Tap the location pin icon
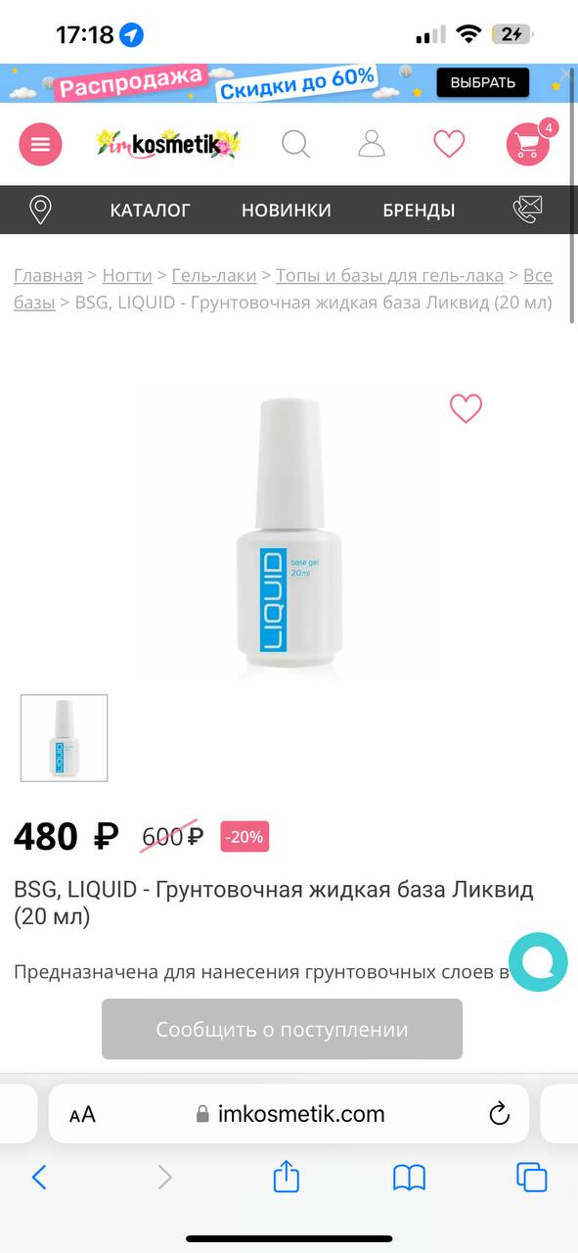The height and width of the screenshot is (1253, 578). (41, 209)
